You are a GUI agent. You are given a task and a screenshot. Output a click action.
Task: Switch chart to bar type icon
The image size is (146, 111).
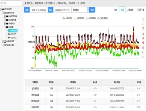(143, 38)
